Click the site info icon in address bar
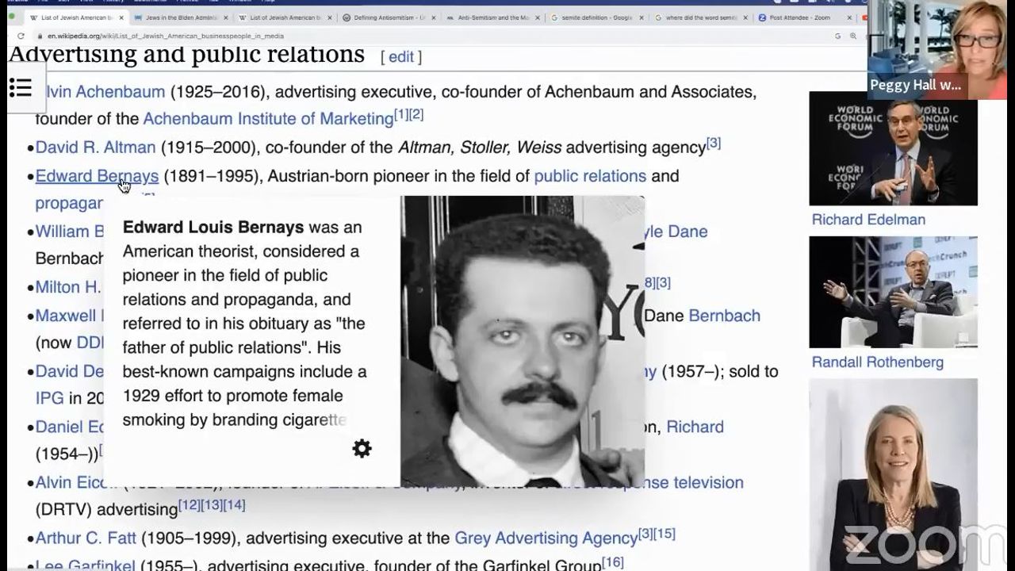This screenshot has width=1015, height=571. point(39,36)
